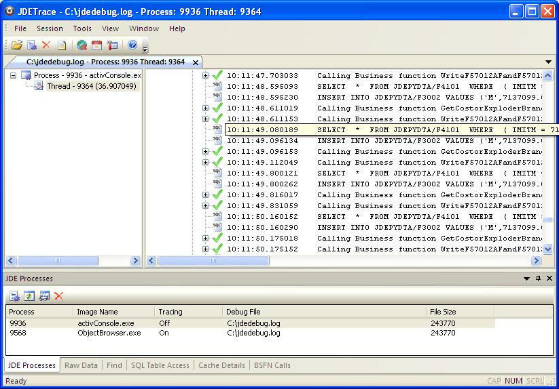559x389 pixels.
Task: Switch to the SQL Table Access tab
Action: click(160, 365)
